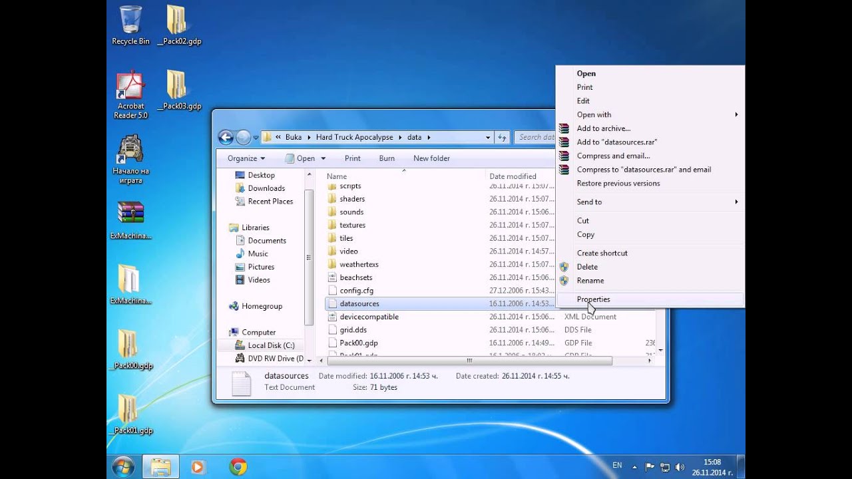The image size is (852, 479).
Task: Click the EN language indicator in taskbar
Action: [x=617, y=466]
